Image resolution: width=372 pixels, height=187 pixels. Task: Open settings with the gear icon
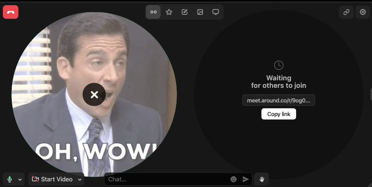point(363,12)
